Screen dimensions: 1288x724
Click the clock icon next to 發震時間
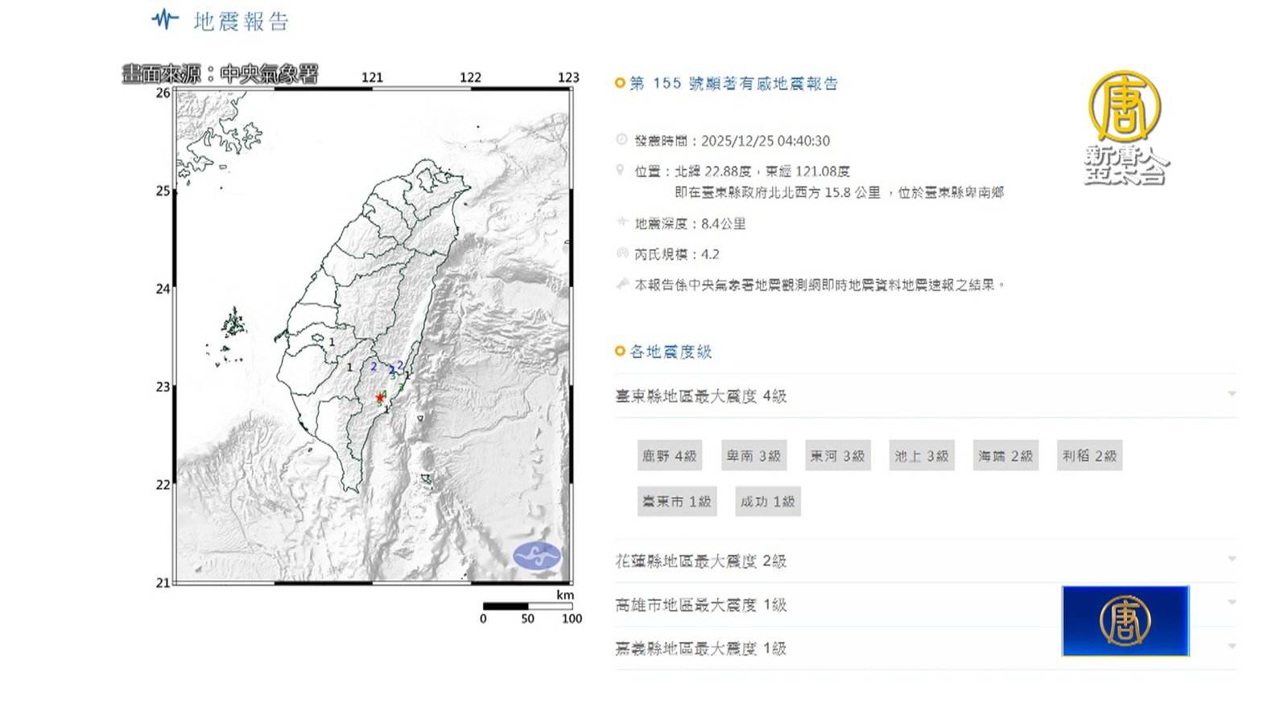[x=621, y=140]
